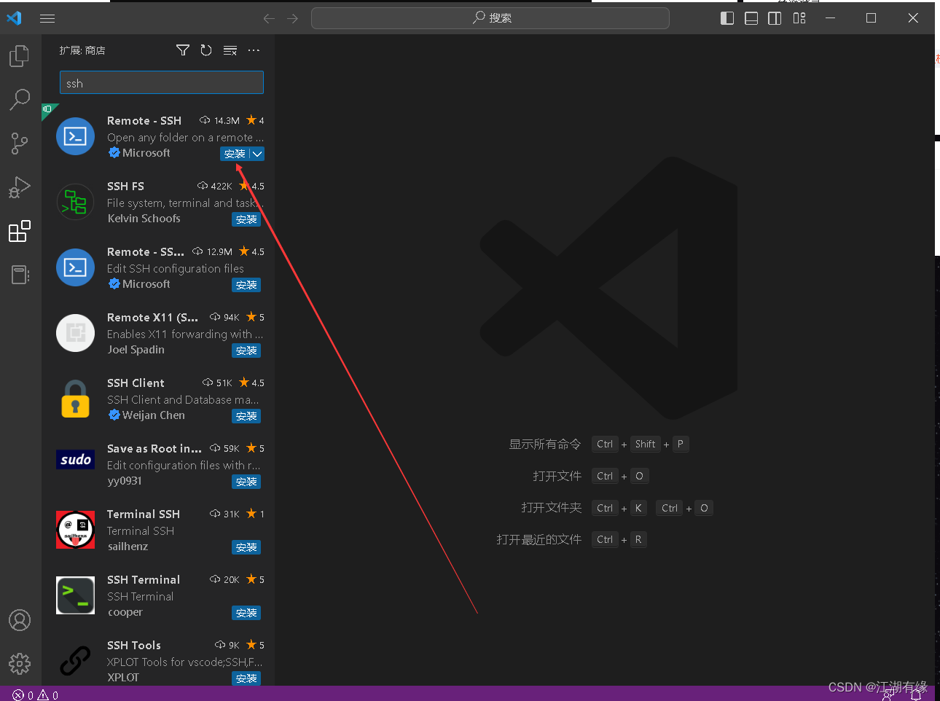Open the hamburger application menu
940x701 pixels.
(47, 18)
